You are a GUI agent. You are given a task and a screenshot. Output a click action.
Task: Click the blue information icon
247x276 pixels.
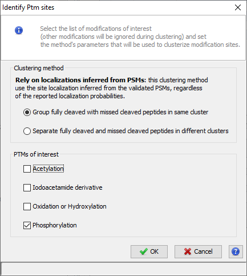(19, 30)
